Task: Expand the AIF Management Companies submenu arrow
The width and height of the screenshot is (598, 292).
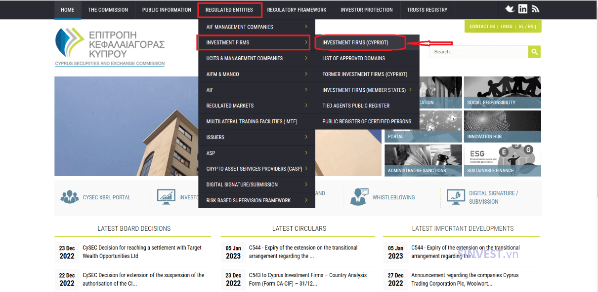Action: click(306, 27)
